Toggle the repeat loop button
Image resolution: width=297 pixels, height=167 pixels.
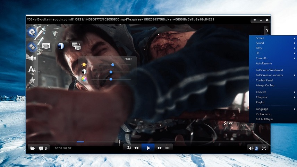(x=129, y=148)
